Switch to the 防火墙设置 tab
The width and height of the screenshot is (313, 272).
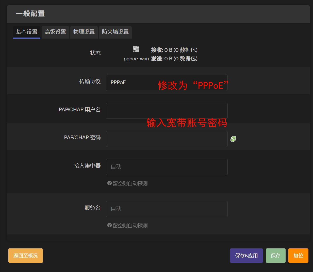pyautogui.click(x=115, y=32)
